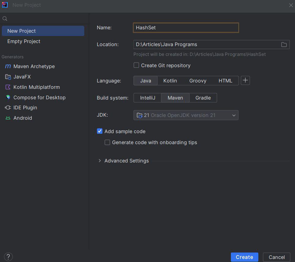Click the Kotlin Multiplatform icon
The height and width of the screenshot is (262, 295).
(x=8, y=87)
